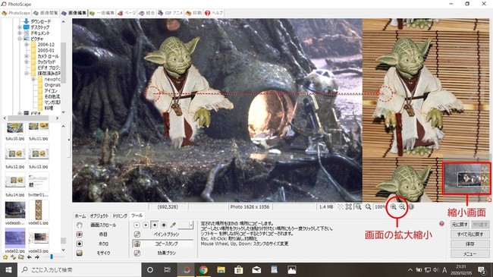This screenshot has width=493, height=277.
Task: Click the back arrow below thumbnails
Action: [30, 257]
